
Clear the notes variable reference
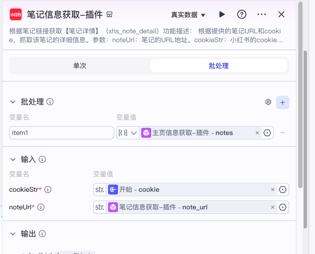pyautogui.click(x=257, y=133)
